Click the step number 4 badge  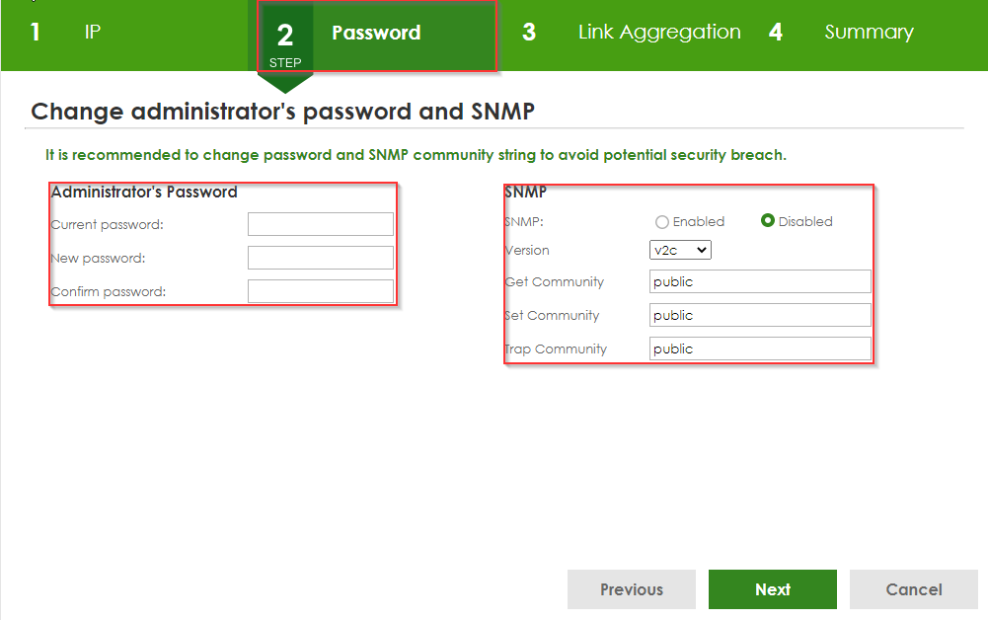(x=776, y=33)
